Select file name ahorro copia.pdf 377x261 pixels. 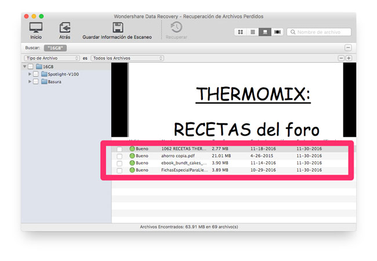[177, 156]
